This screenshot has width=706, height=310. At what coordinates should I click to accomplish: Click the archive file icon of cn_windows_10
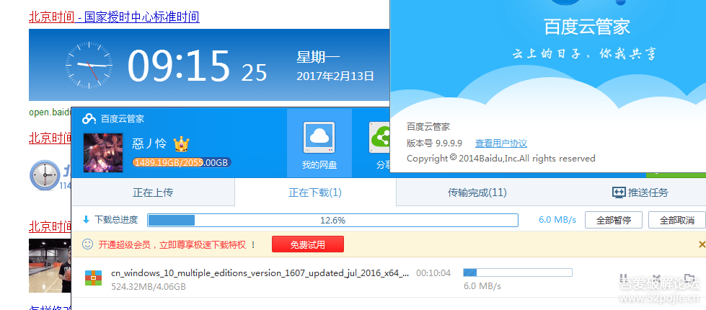pyautogui.click(x=94, y=277)
